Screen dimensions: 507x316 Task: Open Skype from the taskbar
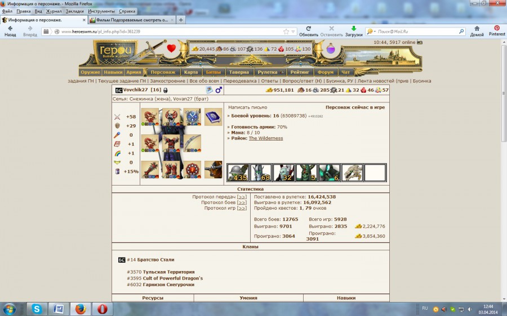pos(37,309)
